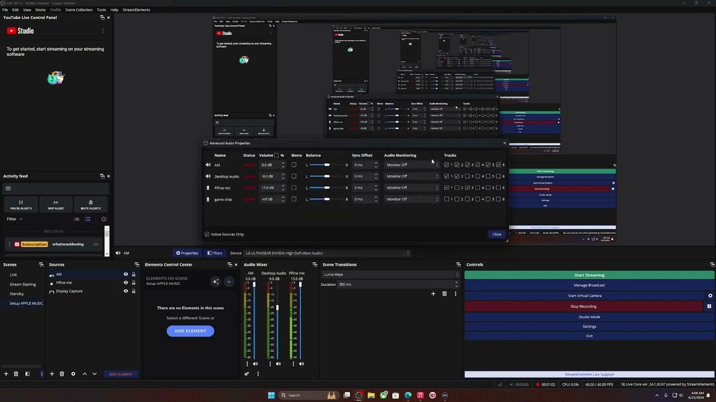
Task: Pause alerts in the Activity feed
Action: coord(21,205)
